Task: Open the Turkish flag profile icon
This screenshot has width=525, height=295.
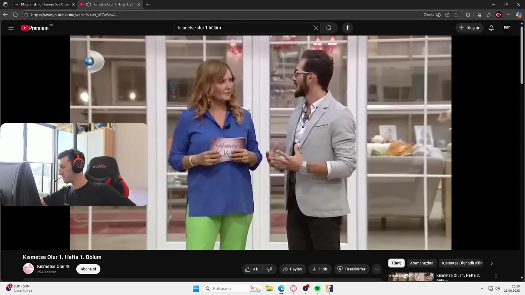Action: pos(499,15)
